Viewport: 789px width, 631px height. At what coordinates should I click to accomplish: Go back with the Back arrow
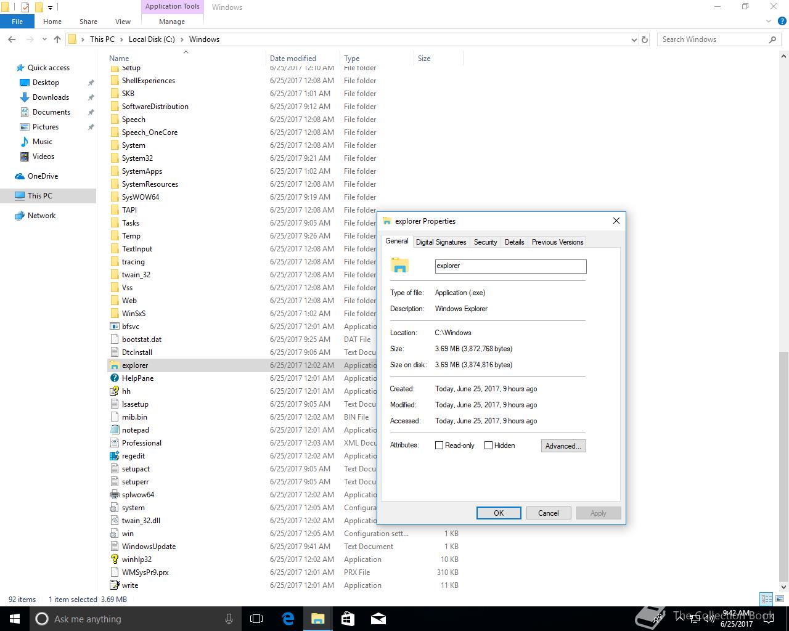coord(12,39)
